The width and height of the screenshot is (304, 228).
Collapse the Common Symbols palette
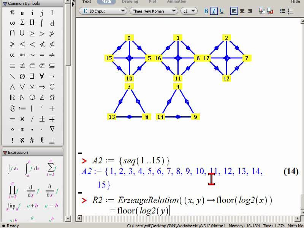[5, 3]
